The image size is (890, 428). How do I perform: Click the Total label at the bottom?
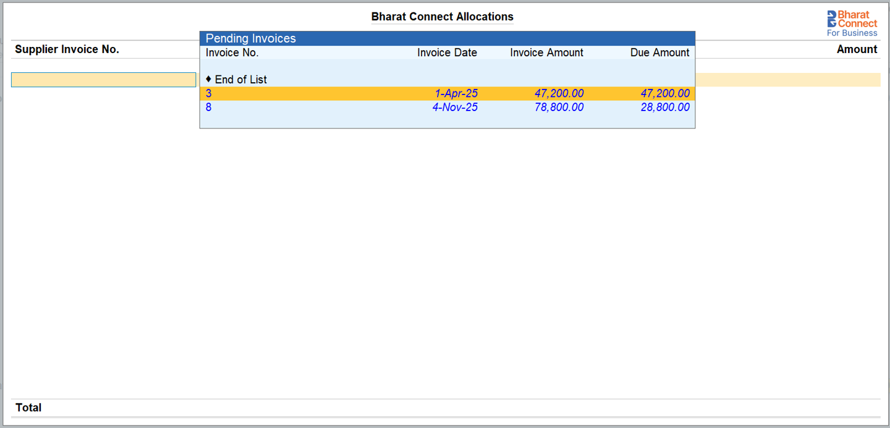28,408
